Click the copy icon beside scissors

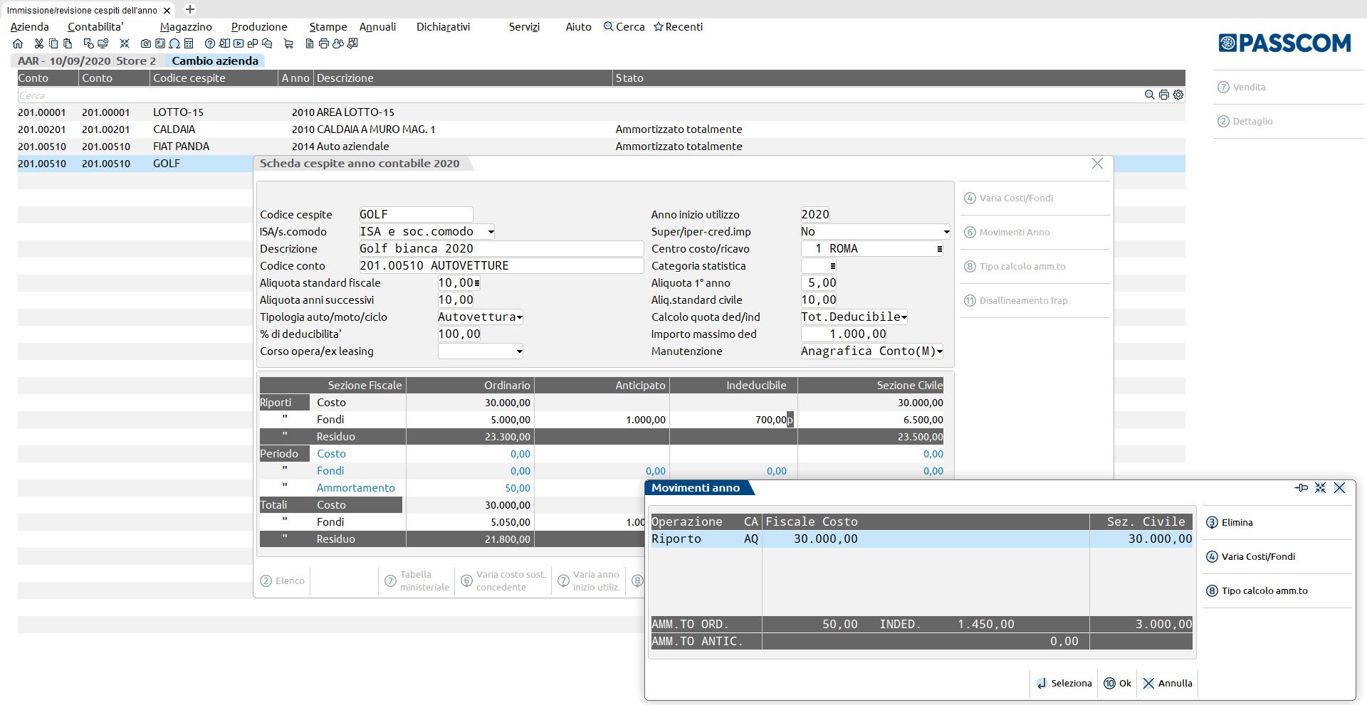pos(53,43)
